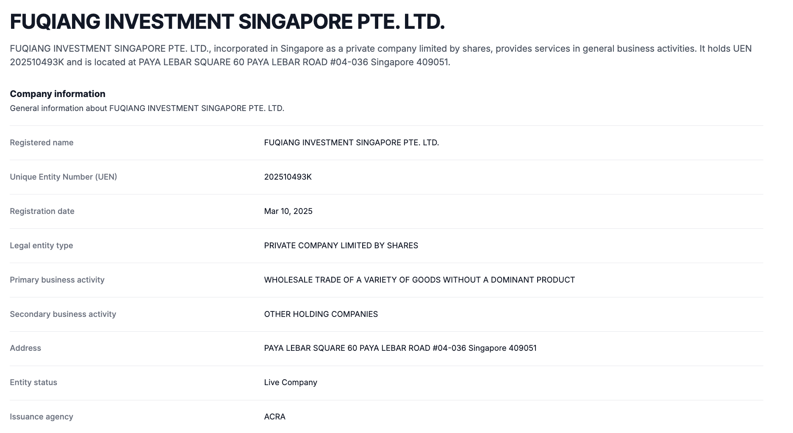Screen dimensions: 793x433
Task: Click the OTHER HOLDING COMPANIES value
Action: pos(321,314)
